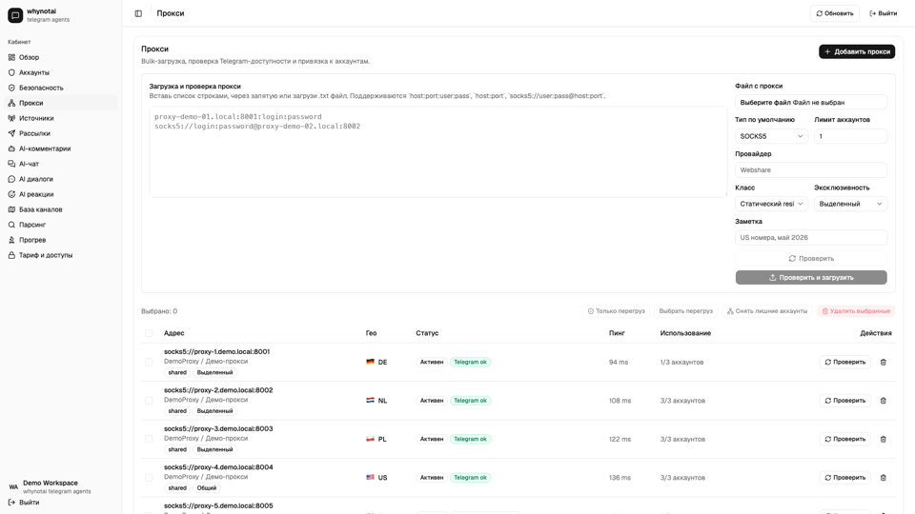Select the proxy-2.demo.local:8002 row checkbox
The image size is (915, 514).
[149, 401]
